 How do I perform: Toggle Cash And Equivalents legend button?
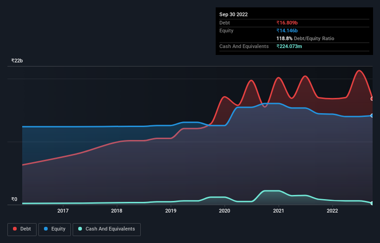click(106, 229)
